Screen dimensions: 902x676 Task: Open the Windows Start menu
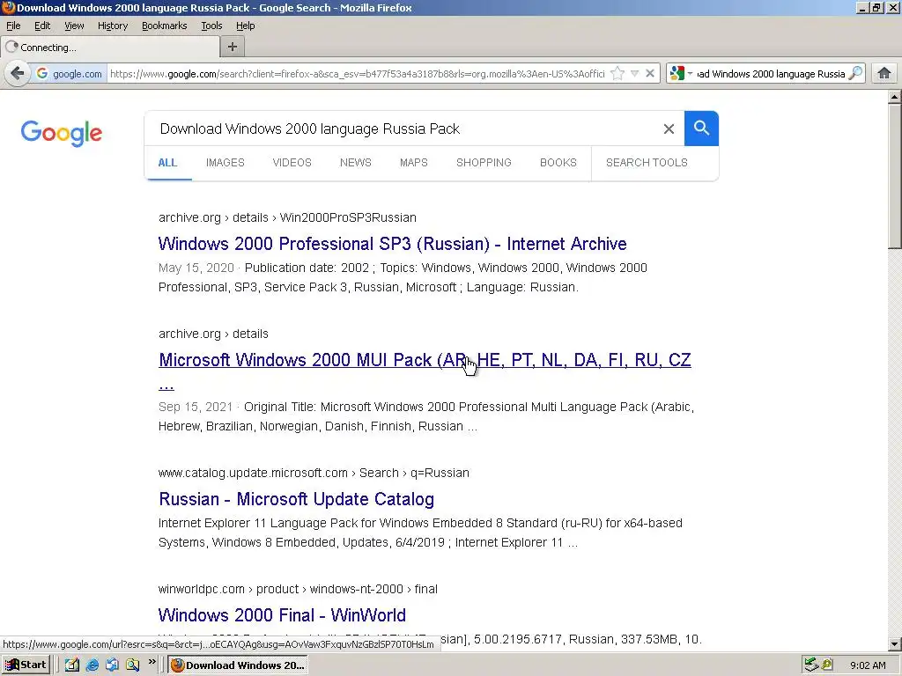pos(26,665)
